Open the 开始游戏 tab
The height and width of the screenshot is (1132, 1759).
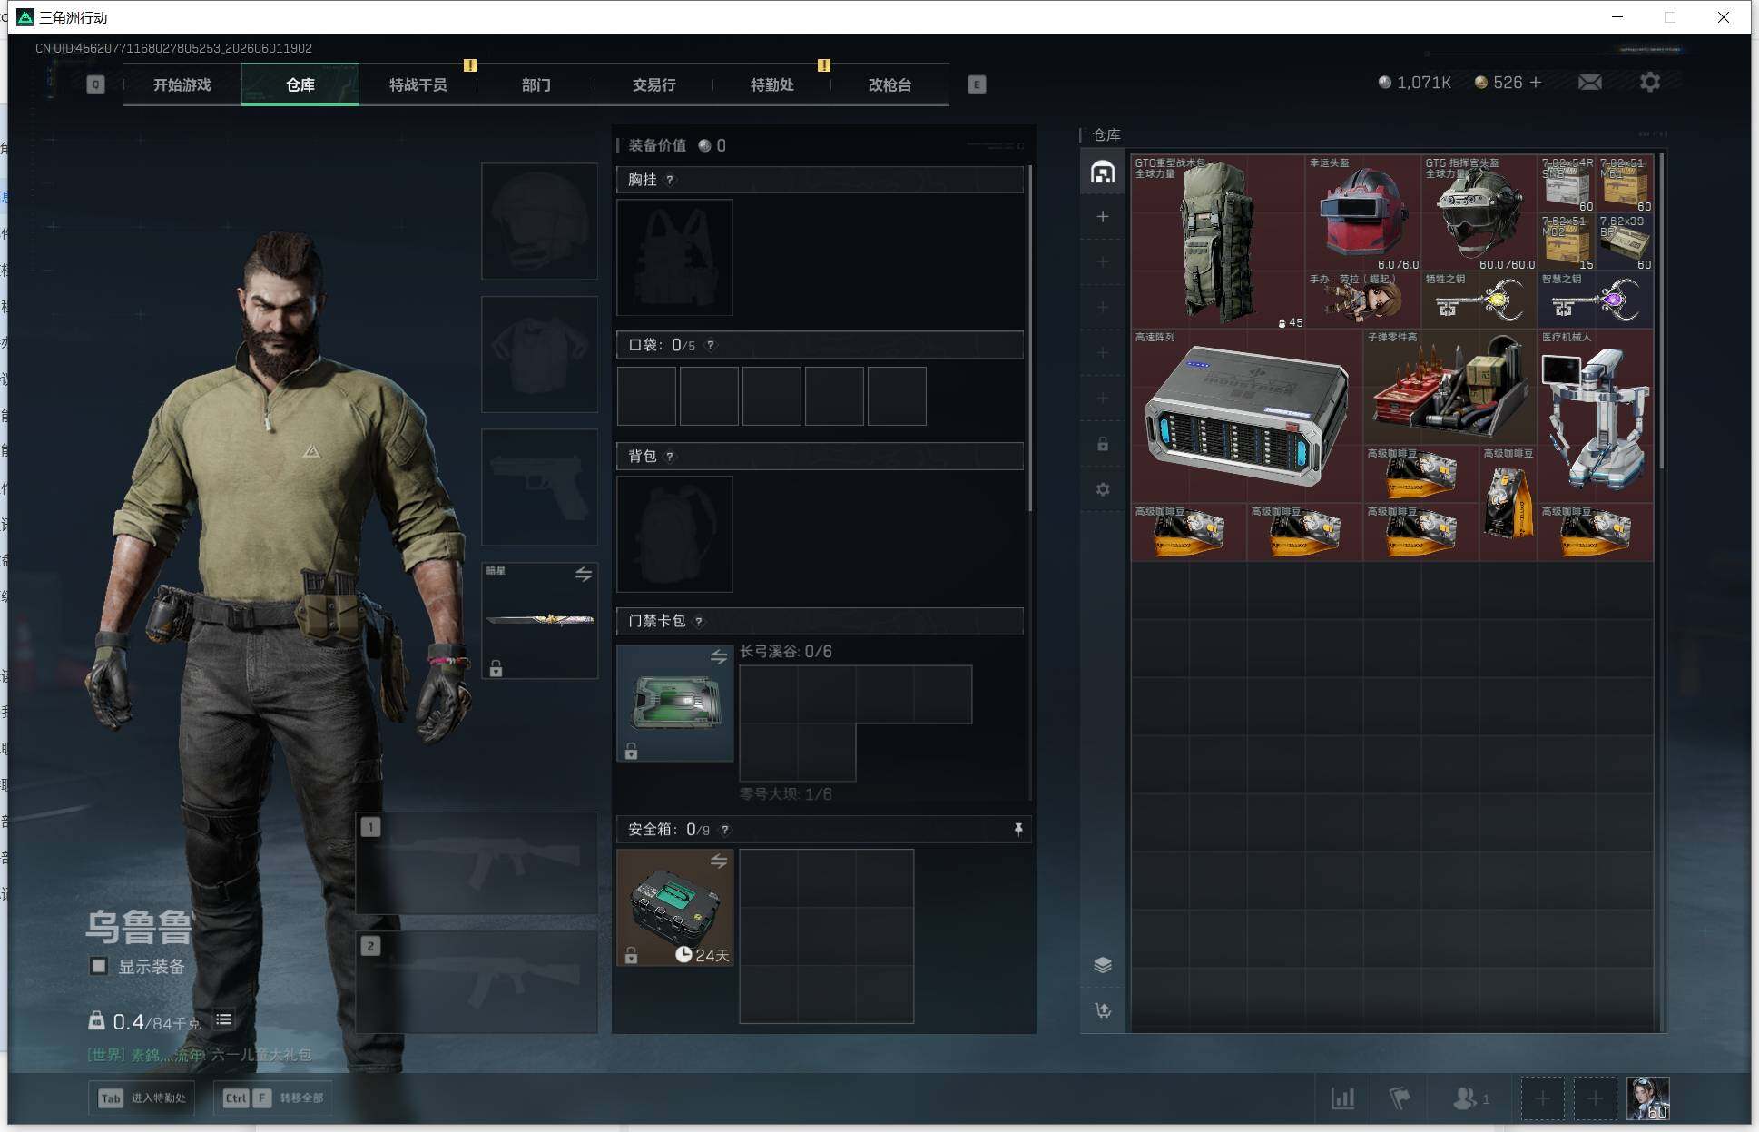coord(182,84)
